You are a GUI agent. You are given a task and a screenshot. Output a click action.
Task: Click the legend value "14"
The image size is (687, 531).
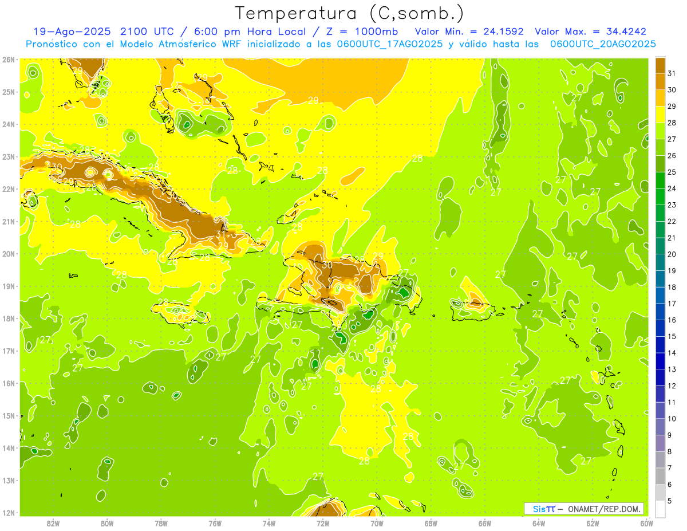pos(672,353)
